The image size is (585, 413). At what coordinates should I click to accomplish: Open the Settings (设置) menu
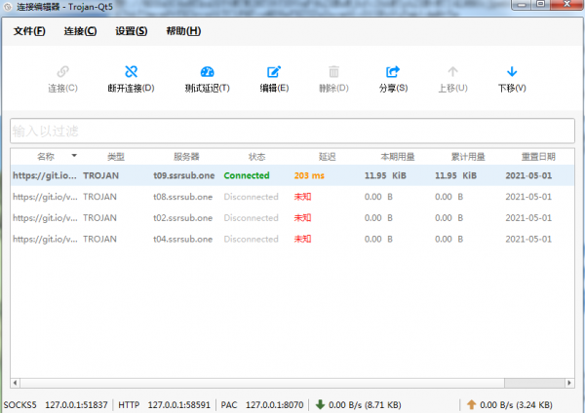tap(131, 31)
